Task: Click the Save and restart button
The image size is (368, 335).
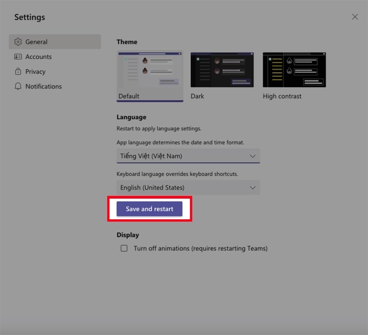Action: [x=149, y=209]
